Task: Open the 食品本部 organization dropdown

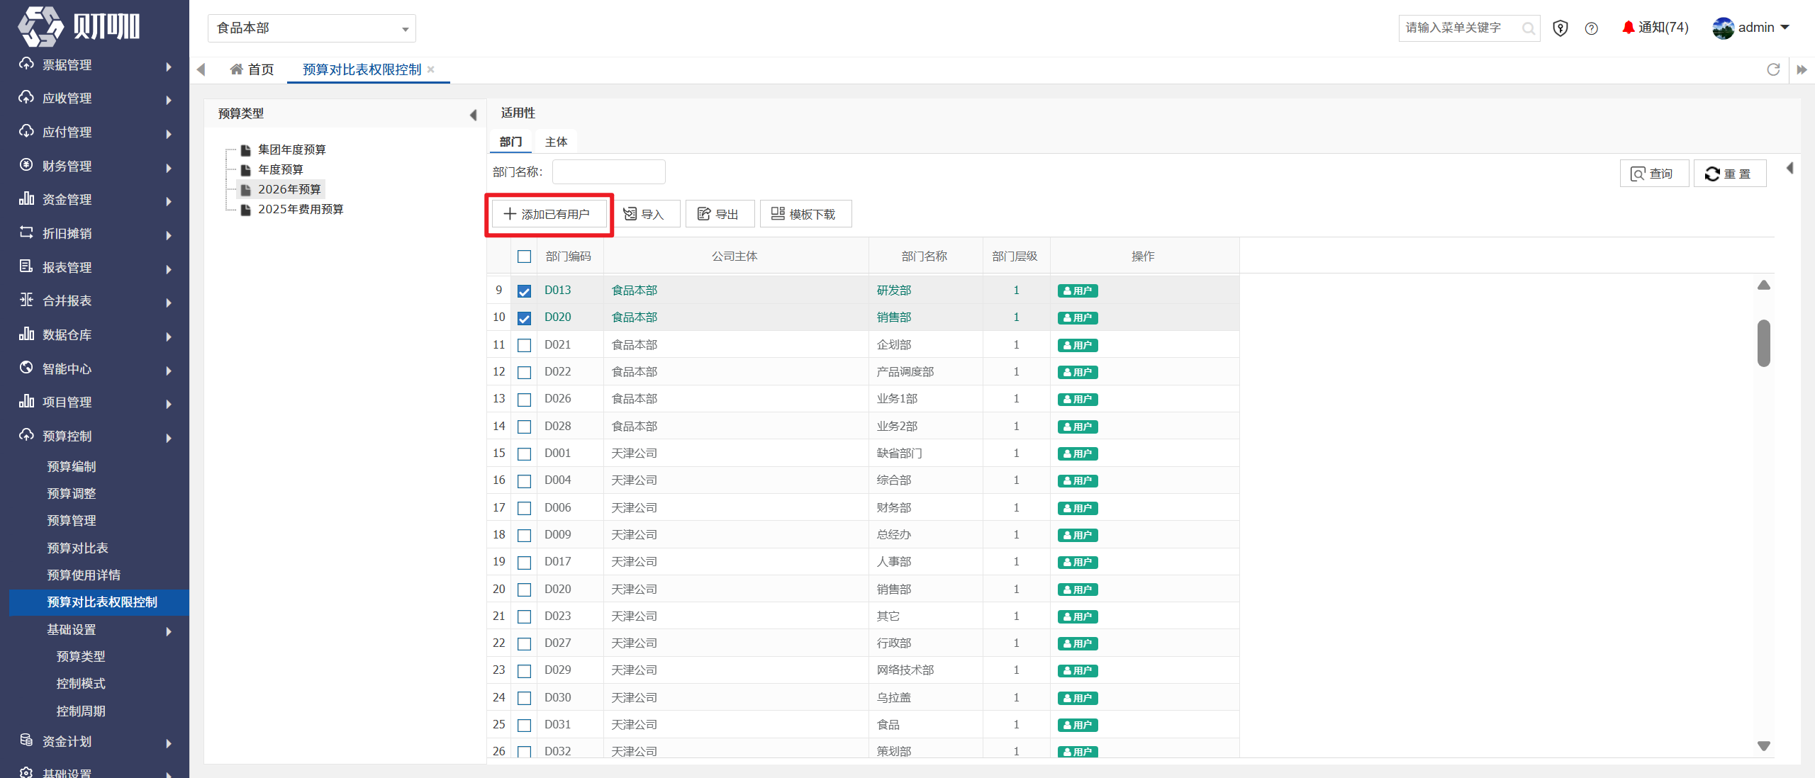Action: (312, 28)
